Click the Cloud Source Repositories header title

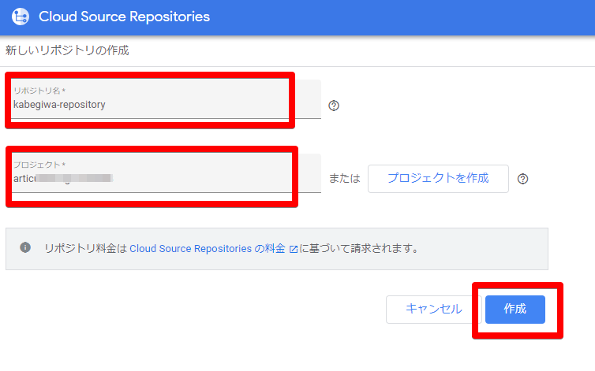coord(124,17)
